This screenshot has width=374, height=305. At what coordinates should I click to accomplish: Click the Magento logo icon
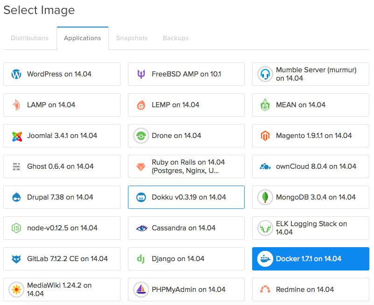coord(265,136)
